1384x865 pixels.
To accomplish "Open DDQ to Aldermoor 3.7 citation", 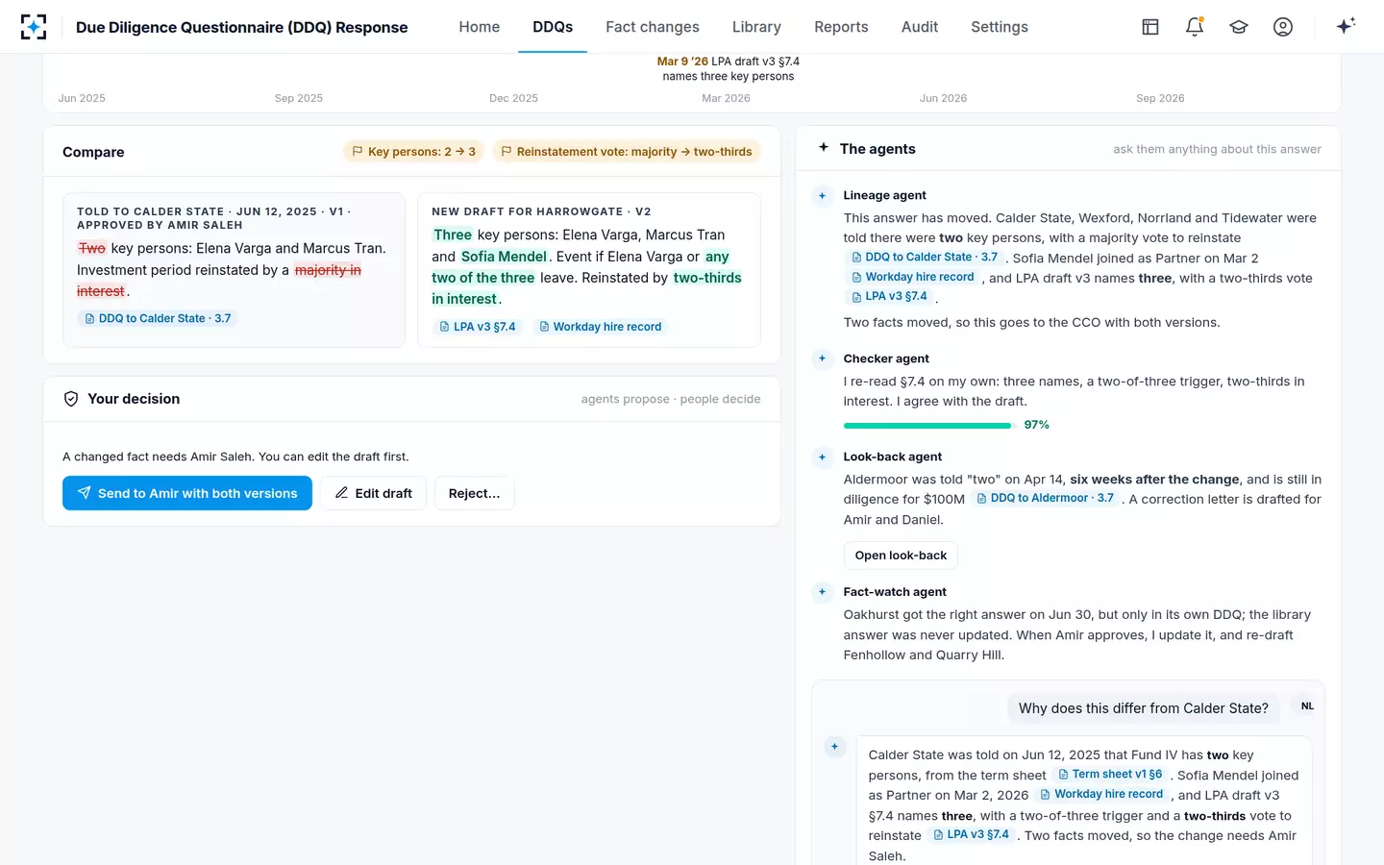I will (1045, 498).
